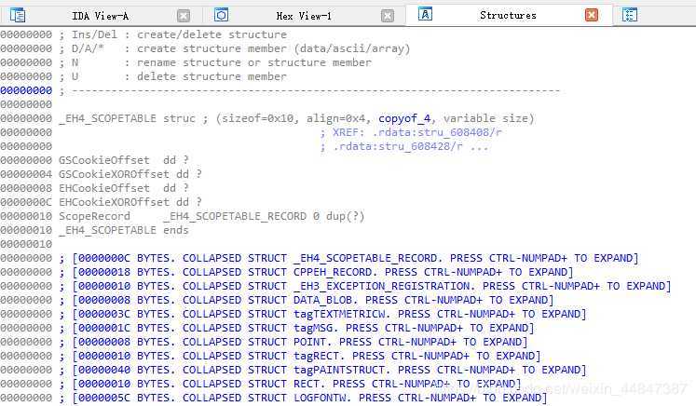Select the EHCookieXOROffset member

pos(114,202)
